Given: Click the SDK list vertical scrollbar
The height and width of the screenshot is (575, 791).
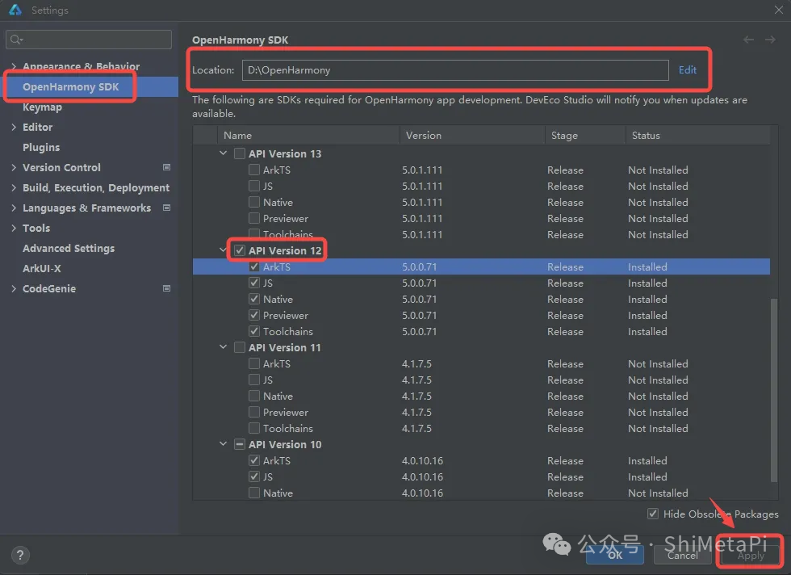Looking at the screenshot, I should [x=774, y=390].
